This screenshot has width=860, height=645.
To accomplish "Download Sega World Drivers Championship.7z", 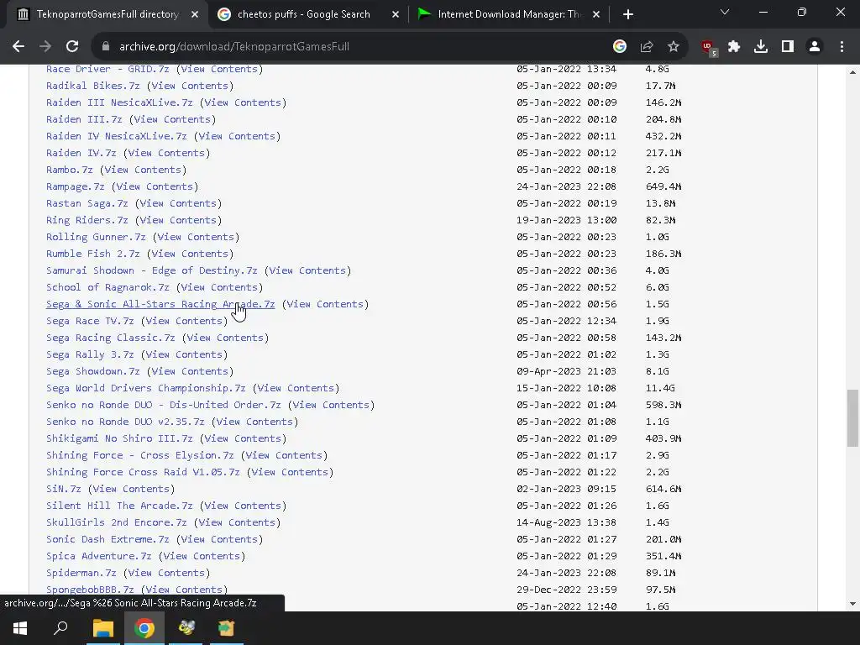I will (x=145, y=388).
